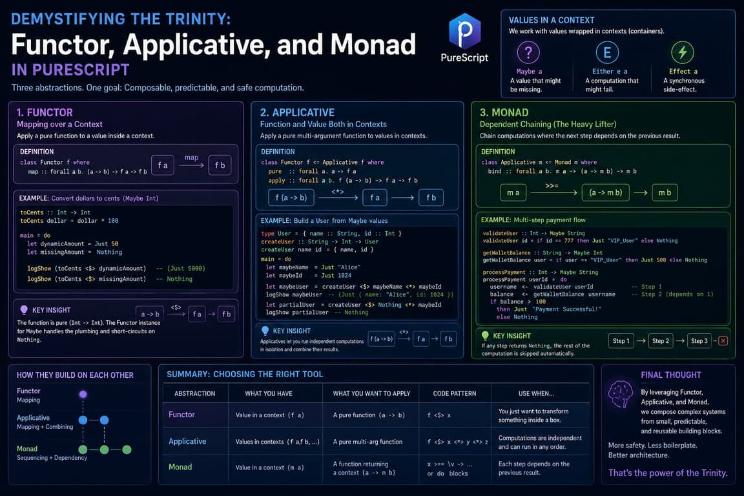Image resolution: width=744 pixels, height=496 pixels.
Task: Click the 'IN PURESCRIPT' subtitle
Action: pyautogui.click(x=70, y=70)
